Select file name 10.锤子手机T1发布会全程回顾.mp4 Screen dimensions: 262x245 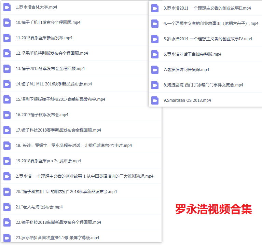(x=48, y=23)
